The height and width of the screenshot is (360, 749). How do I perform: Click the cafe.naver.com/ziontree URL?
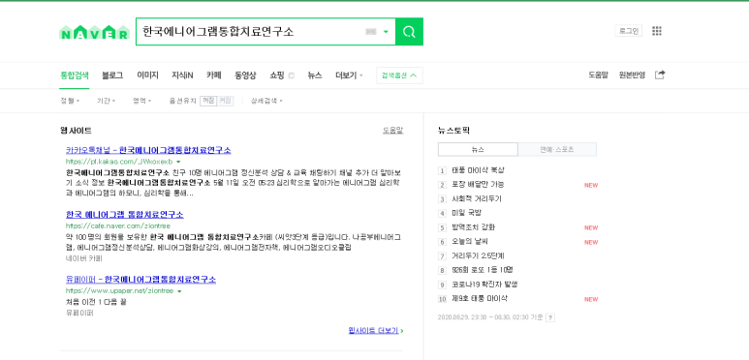click(x=118, y=226)
